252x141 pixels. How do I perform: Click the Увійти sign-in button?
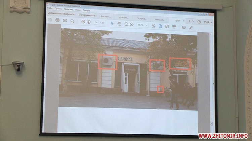tap(208, 22)
